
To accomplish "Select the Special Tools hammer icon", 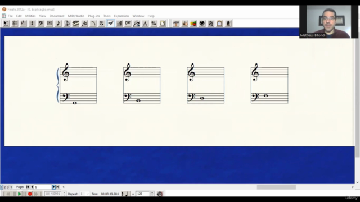I will coord(176,24).
